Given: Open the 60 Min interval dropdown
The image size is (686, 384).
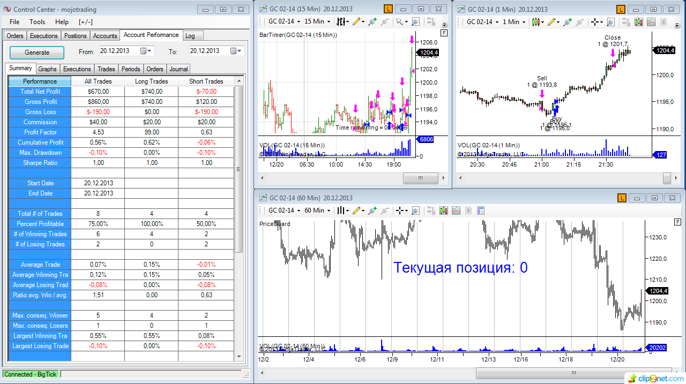Looking at the screenshot, I should 317,210.
